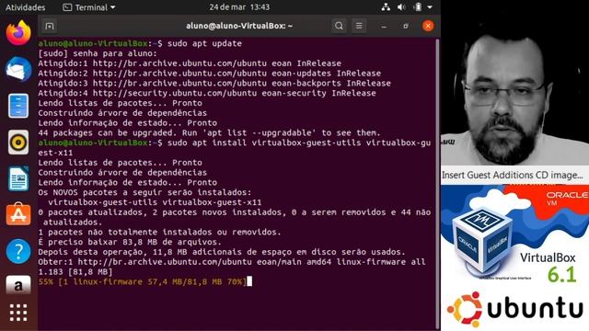
Task: Click the Ubuntu logo image
Action: pyautogui.click(x=514, y=309)
